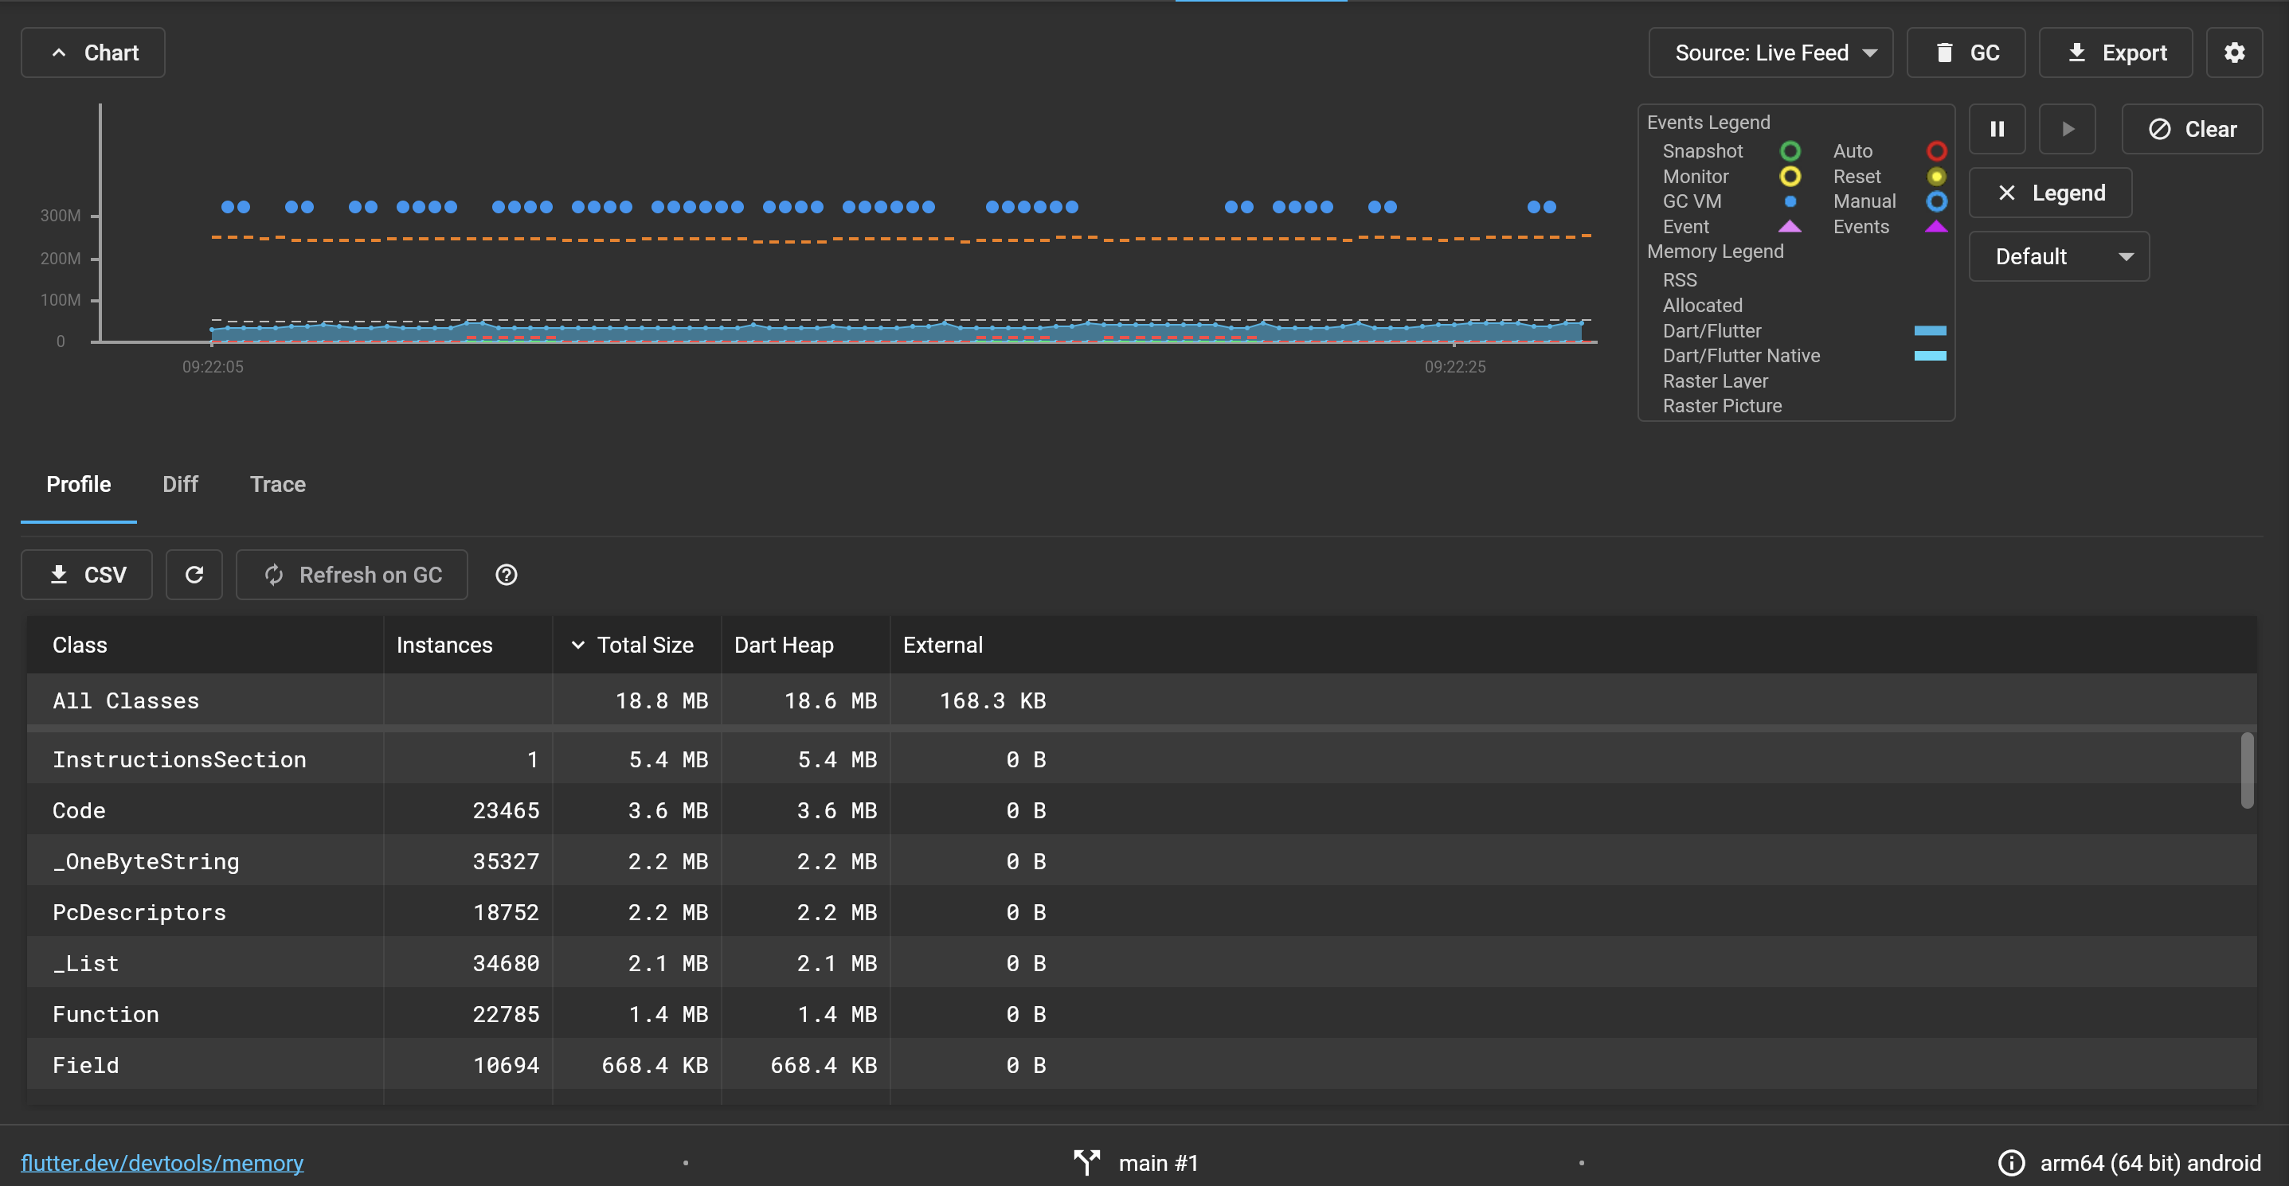Open the Source: Live Feed dropdown

tap(1770, 53)
